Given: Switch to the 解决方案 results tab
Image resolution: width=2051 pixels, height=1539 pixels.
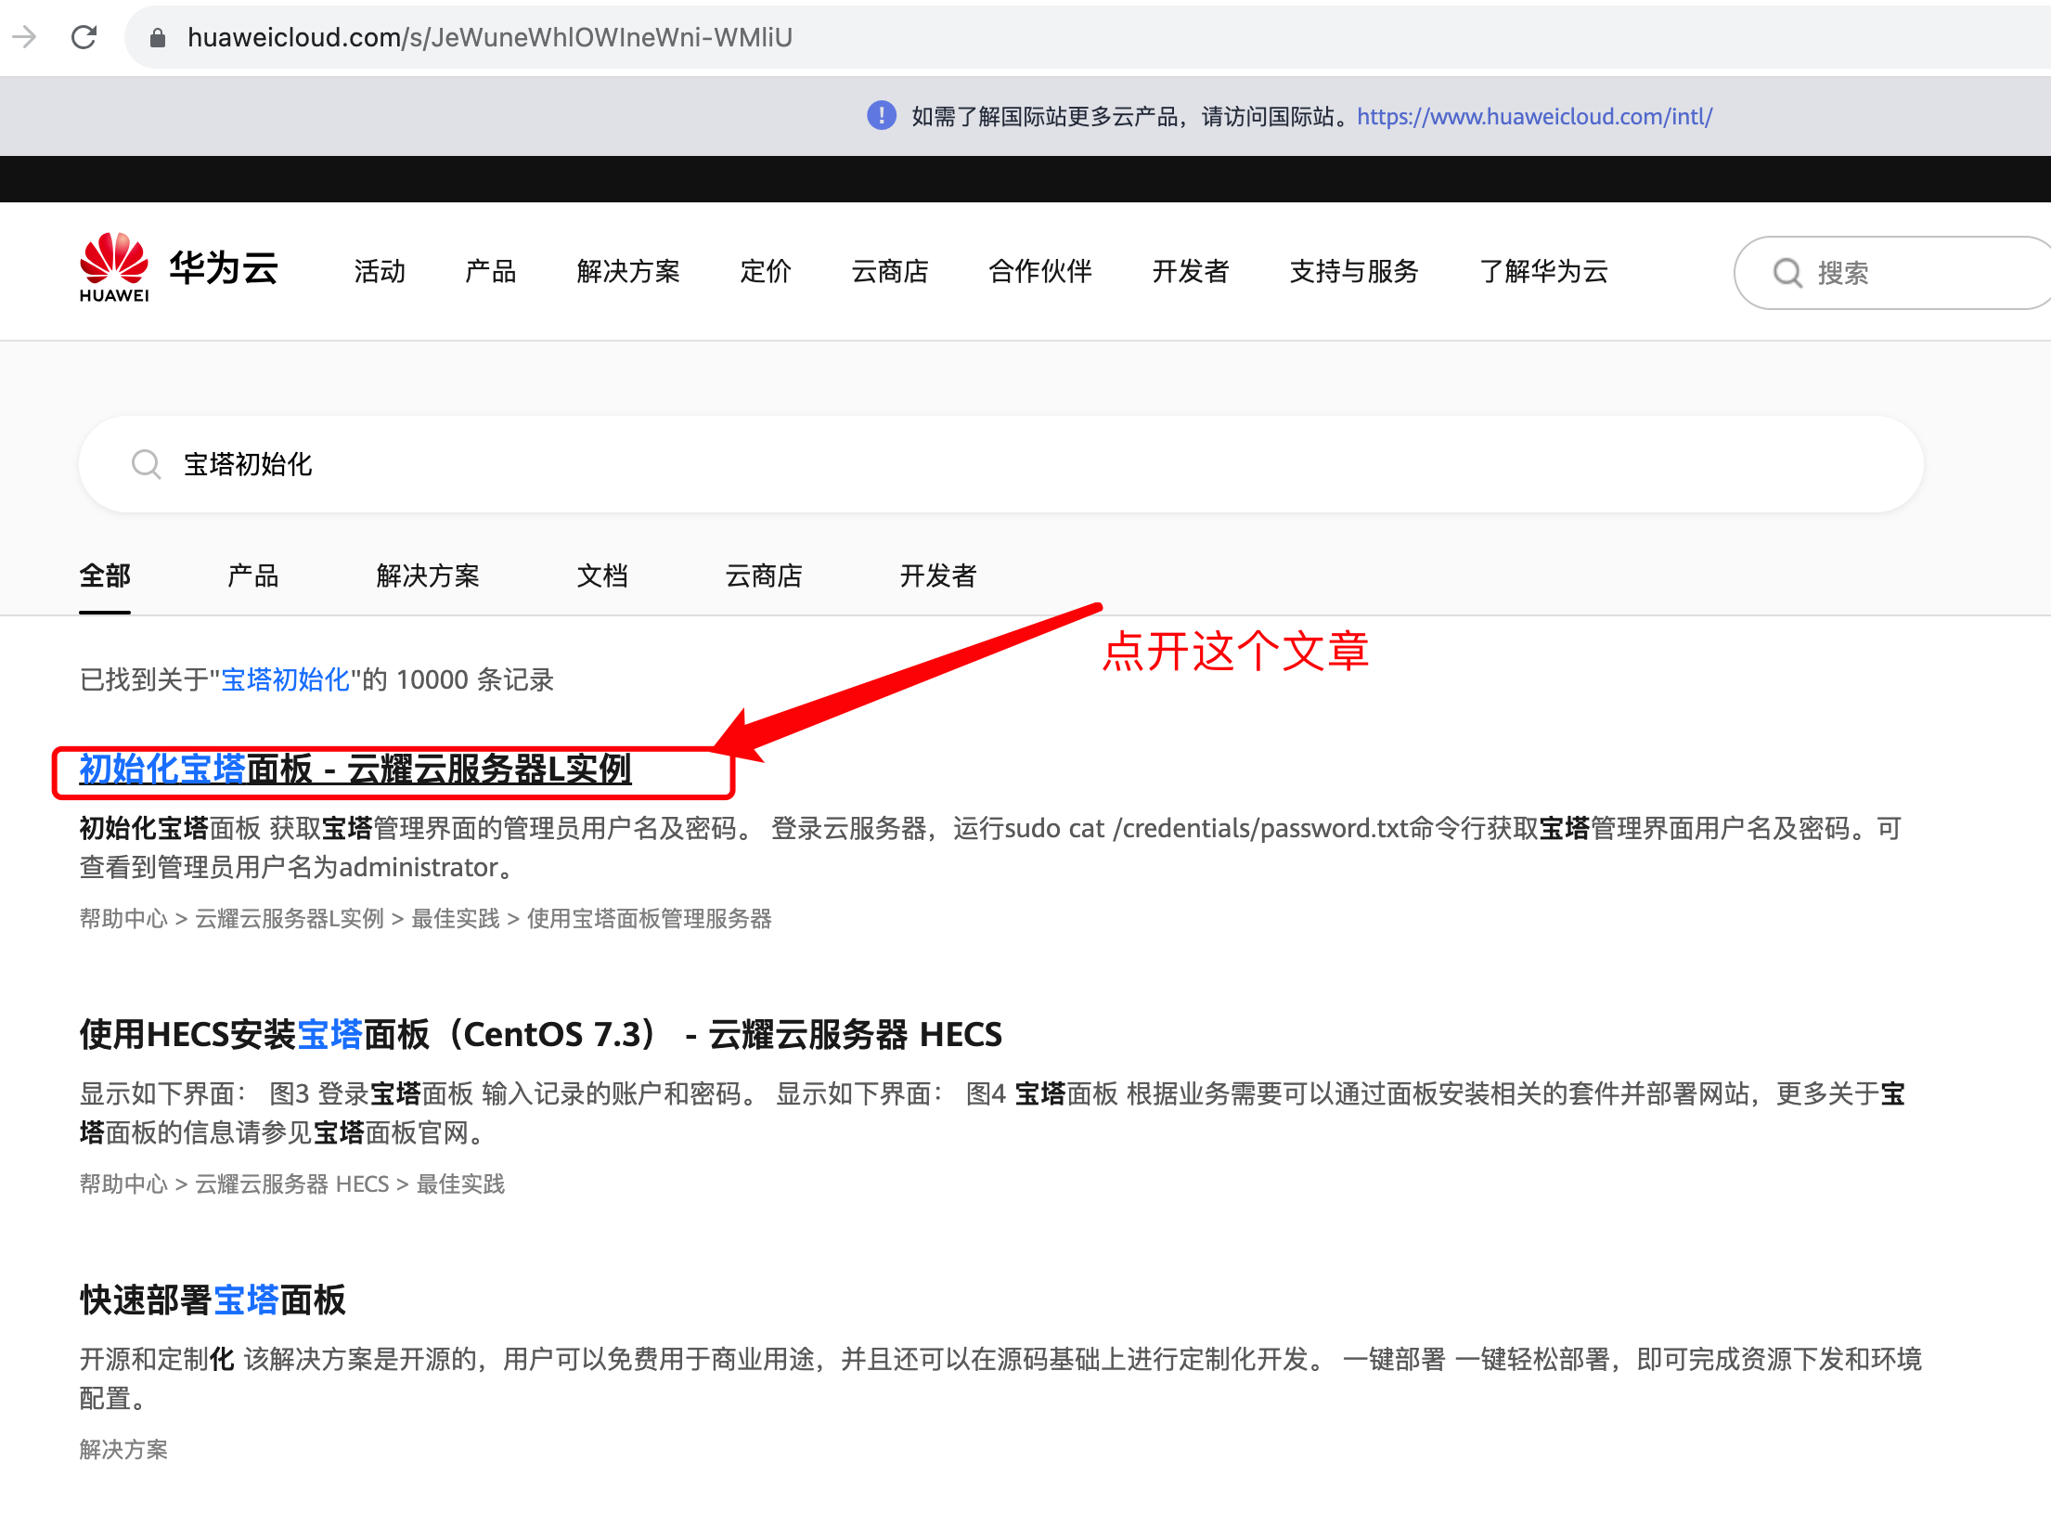Looking at the screenshot, I should coord(428,576).
